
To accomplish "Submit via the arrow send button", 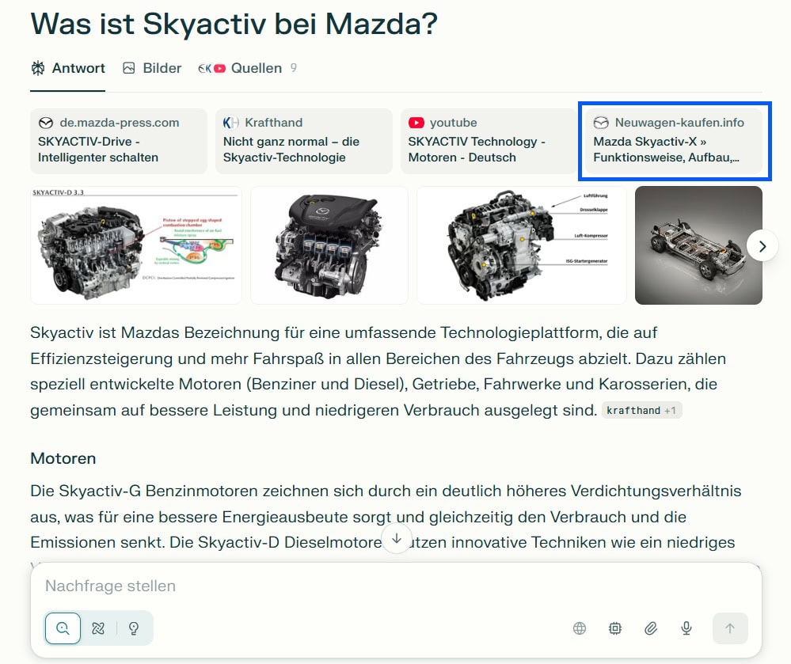I will (x=729, y=628).
